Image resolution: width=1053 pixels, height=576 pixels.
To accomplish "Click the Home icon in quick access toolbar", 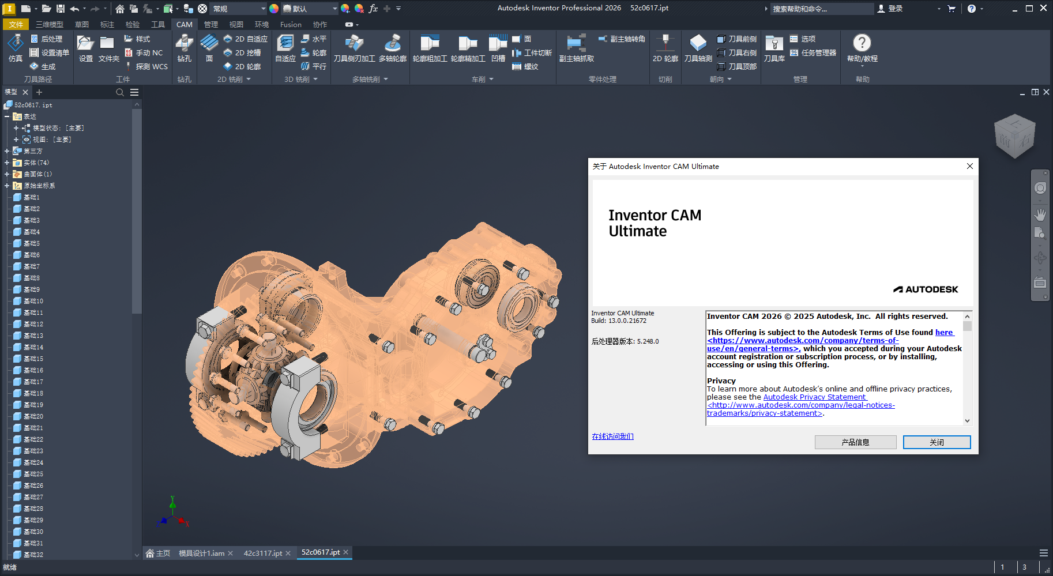I will (119, 9).
